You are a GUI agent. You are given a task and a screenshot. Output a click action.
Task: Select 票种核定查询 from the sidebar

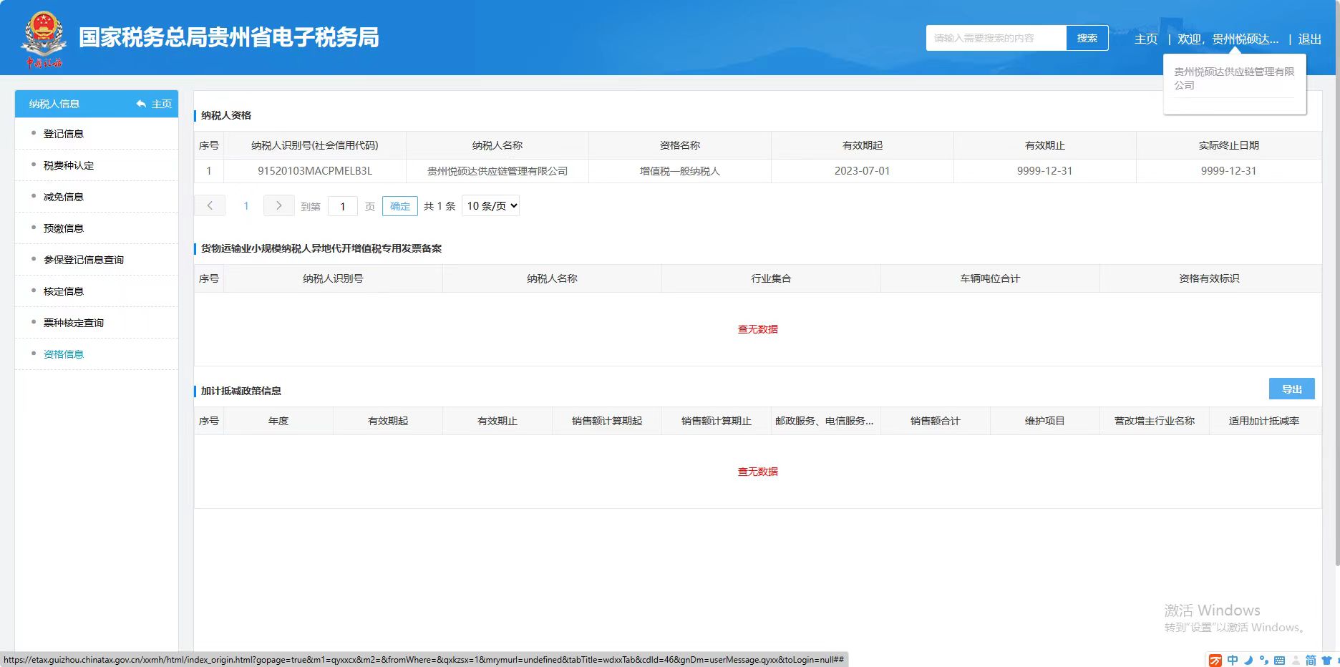(74, 323)
